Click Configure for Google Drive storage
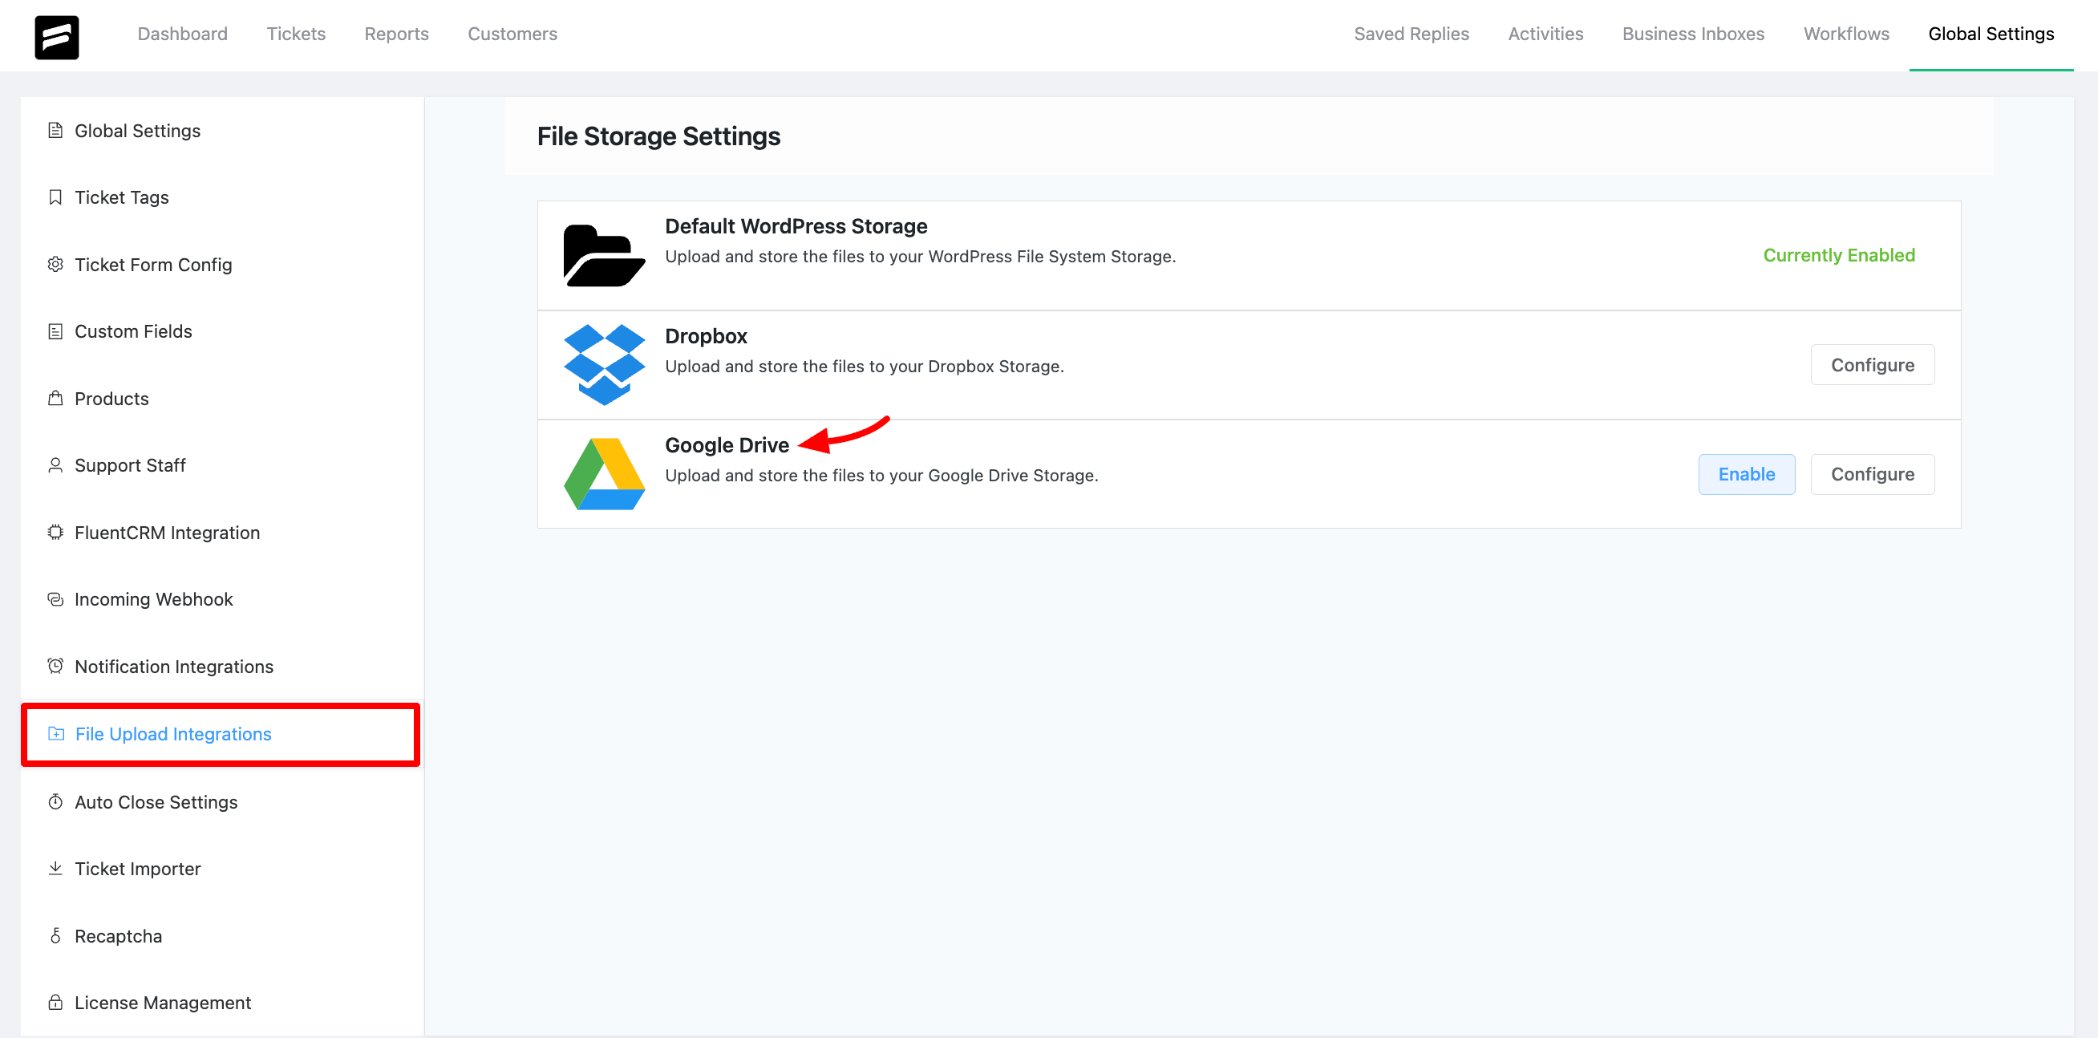Image resolution: width=2098 pixels, height=1038 pixels. coord(1873,473)
